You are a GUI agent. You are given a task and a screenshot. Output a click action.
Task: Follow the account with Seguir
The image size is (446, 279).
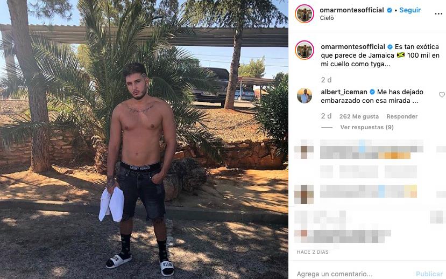(410, 10)
